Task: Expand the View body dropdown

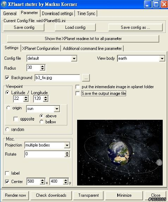Action: pyautogui.click(x=162, y=58)
